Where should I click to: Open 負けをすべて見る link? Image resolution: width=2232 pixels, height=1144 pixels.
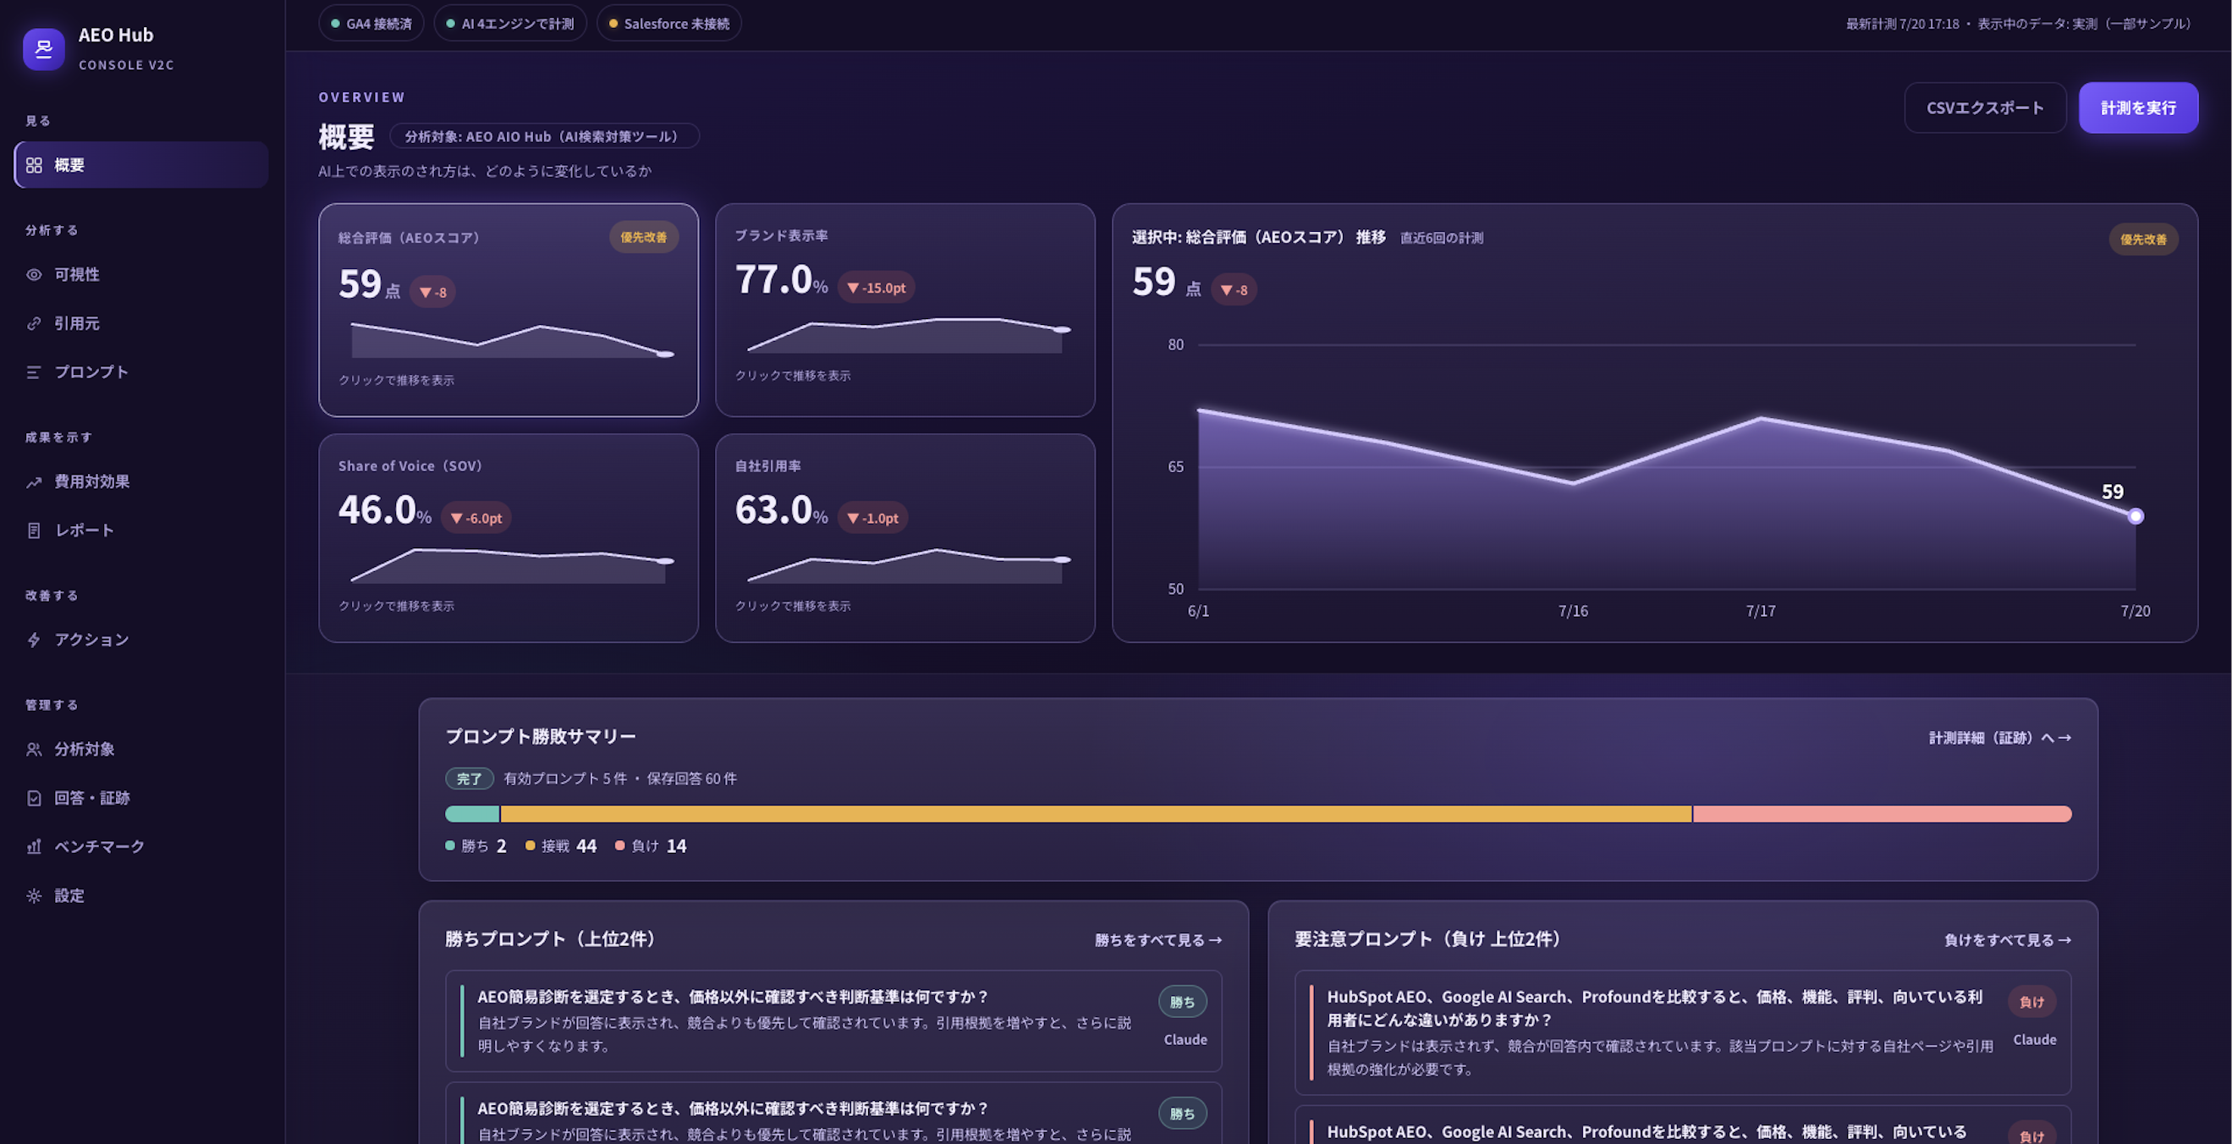pyautogui.click(x=2008, y=939)
